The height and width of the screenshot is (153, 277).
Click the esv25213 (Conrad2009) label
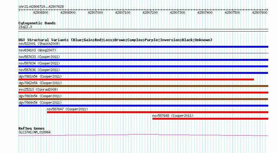tap(38, 89)
